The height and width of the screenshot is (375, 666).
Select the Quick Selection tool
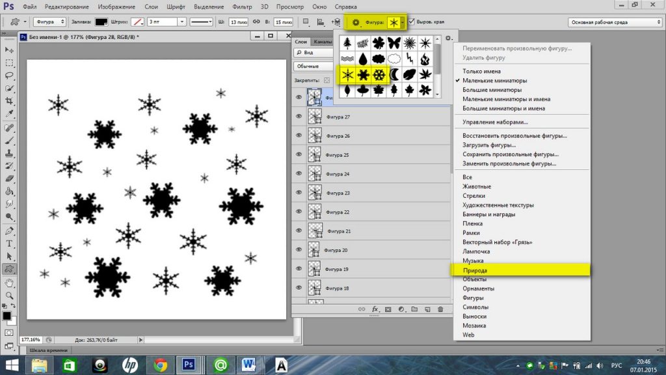pos(9,89)
